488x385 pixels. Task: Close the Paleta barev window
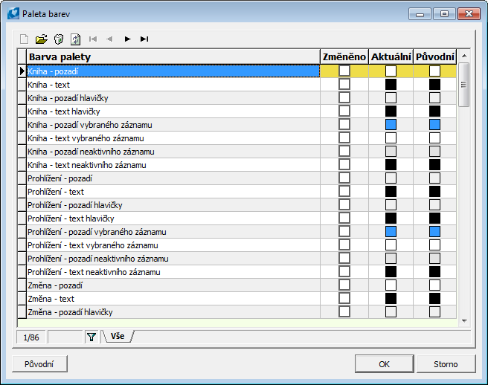tap(469, 13)
